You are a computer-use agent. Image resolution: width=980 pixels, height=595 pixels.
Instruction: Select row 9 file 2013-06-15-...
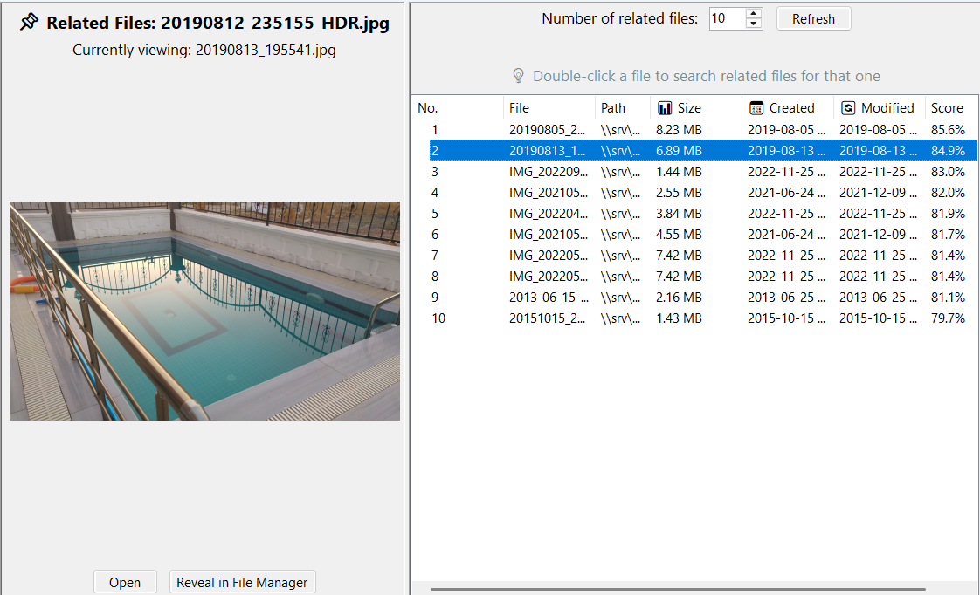click(702, 297)
